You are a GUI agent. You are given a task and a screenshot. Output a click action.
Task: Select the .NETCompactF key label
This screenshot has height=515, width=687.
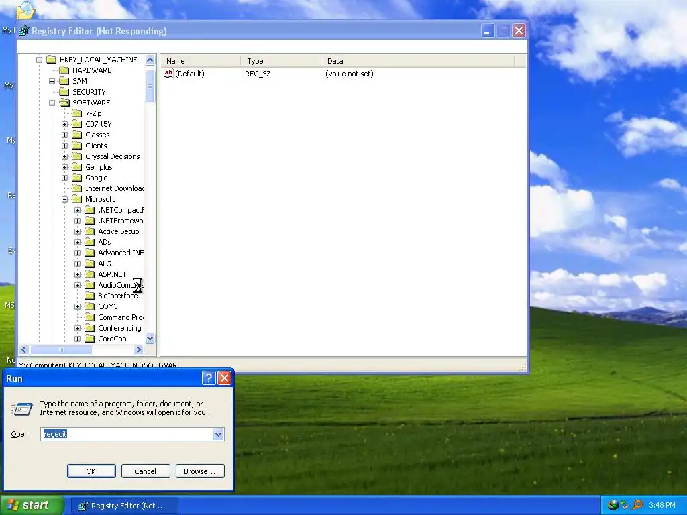point(121,210)
